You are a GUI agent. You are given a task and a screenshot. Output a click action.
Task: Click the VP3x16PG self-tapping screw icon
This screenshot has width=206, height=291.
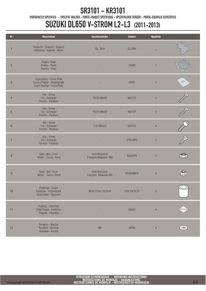184,140
